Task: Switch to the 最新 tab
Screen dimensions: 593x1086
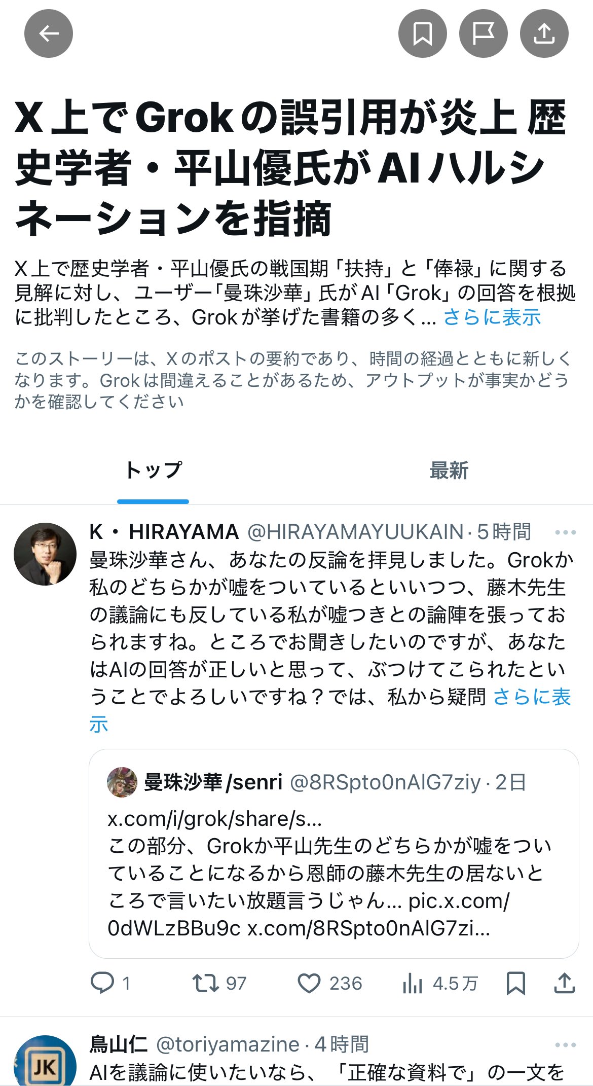Action: (449, 471)
